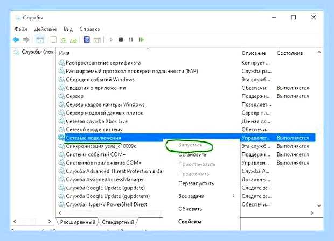Click the services list scroll up arrow
The width and height of the screenshot is (334, 241).
tap(319, 52)
